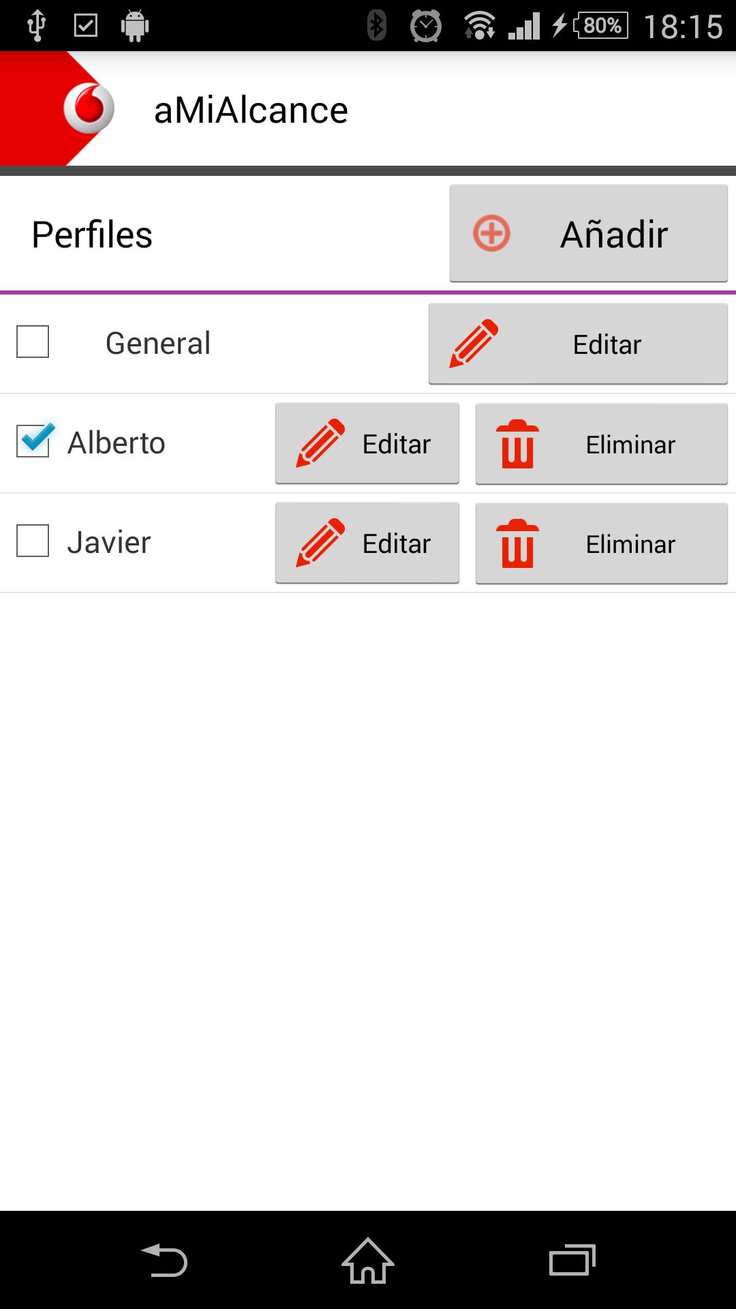Click Editar text for General profile
This screenshot has height=1309, width=736.
607,344
